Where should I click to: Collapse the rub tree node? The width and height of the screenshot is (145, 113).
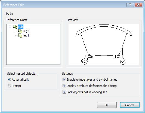10,27
